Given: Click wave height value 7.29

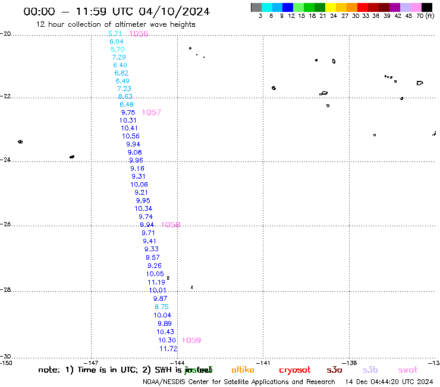Looking at the screenshot, I should coord(119,57).
